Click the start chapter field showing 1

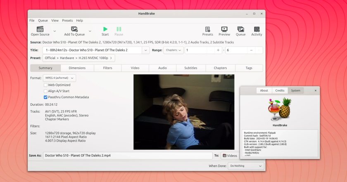tap(196, 50)
